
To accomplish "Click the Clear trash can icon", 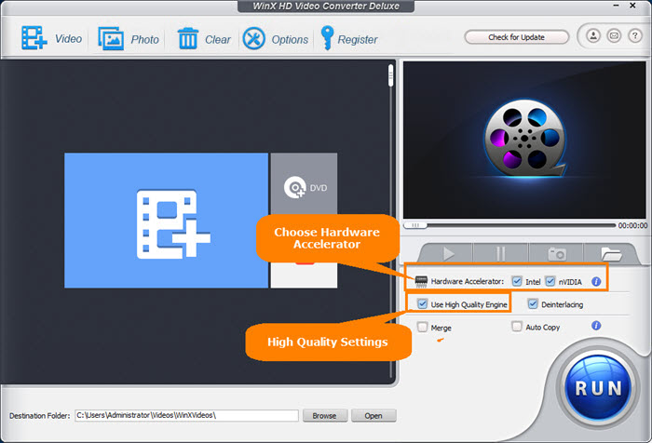I will (187, 38).
